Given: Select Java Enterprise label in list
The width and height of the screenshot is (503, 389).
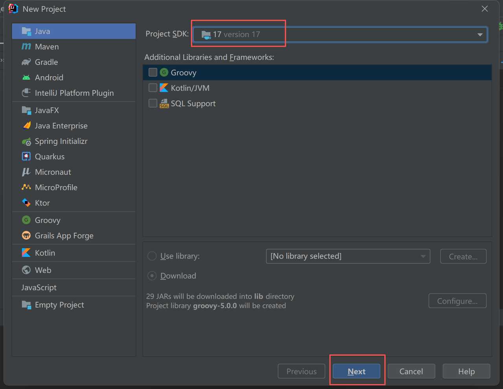Looking at the screenshot, I should click(x=61, y=126).
